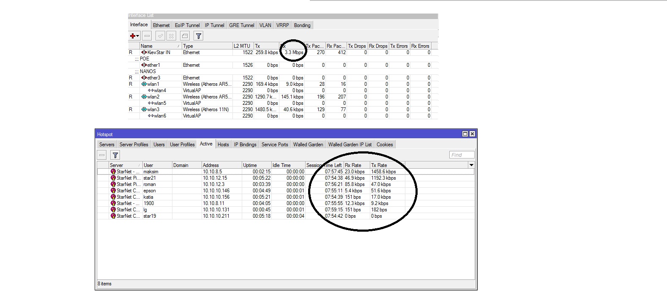
Task: Open the Walled Garden tab
Action: (308, 145)
